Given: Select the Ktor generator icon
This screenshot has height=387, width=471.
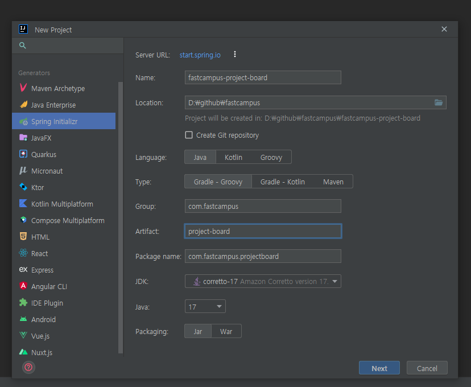Looking at the screenshot, I should (23, 187).
